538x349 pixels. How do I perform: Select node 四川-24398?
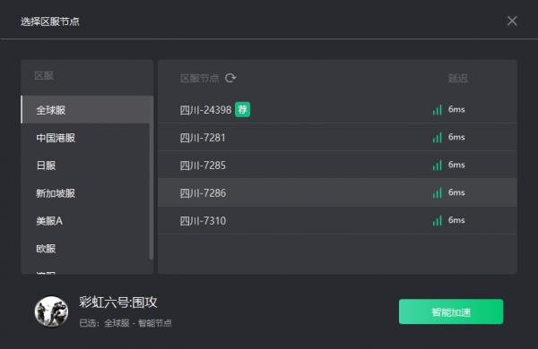338,109
